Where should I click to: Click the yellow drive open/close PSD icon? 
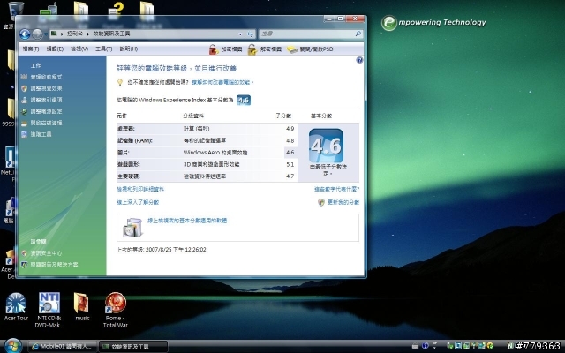pos(292,49)
